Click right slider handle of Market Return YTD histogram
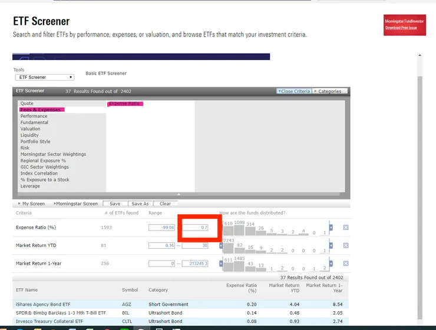436x330 pixels. (331, 246)
